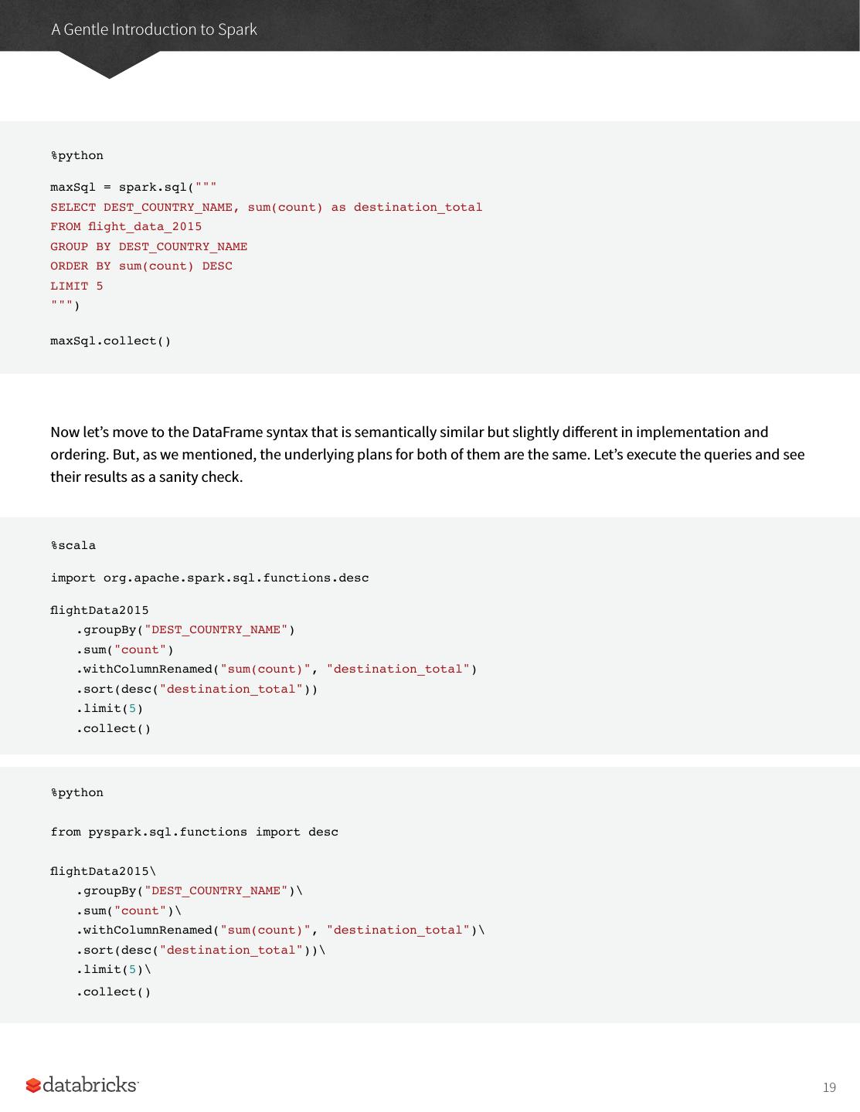The image size is (860, 1112).
Task: Click the last .collect() line in Python block
Action: point(114,992)
